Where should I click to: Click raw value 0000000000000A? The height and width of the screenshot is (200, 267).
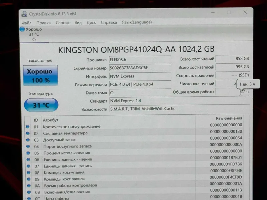(226, 145)
